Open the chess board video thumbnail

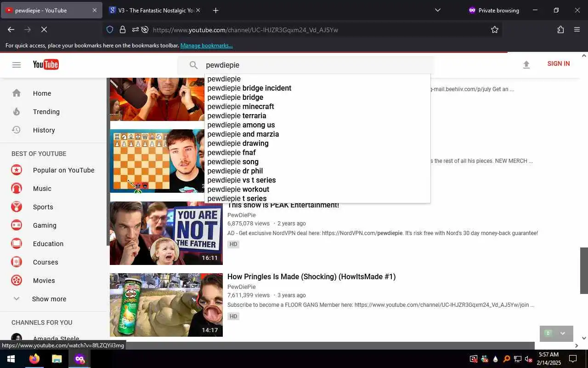point(157,161)
